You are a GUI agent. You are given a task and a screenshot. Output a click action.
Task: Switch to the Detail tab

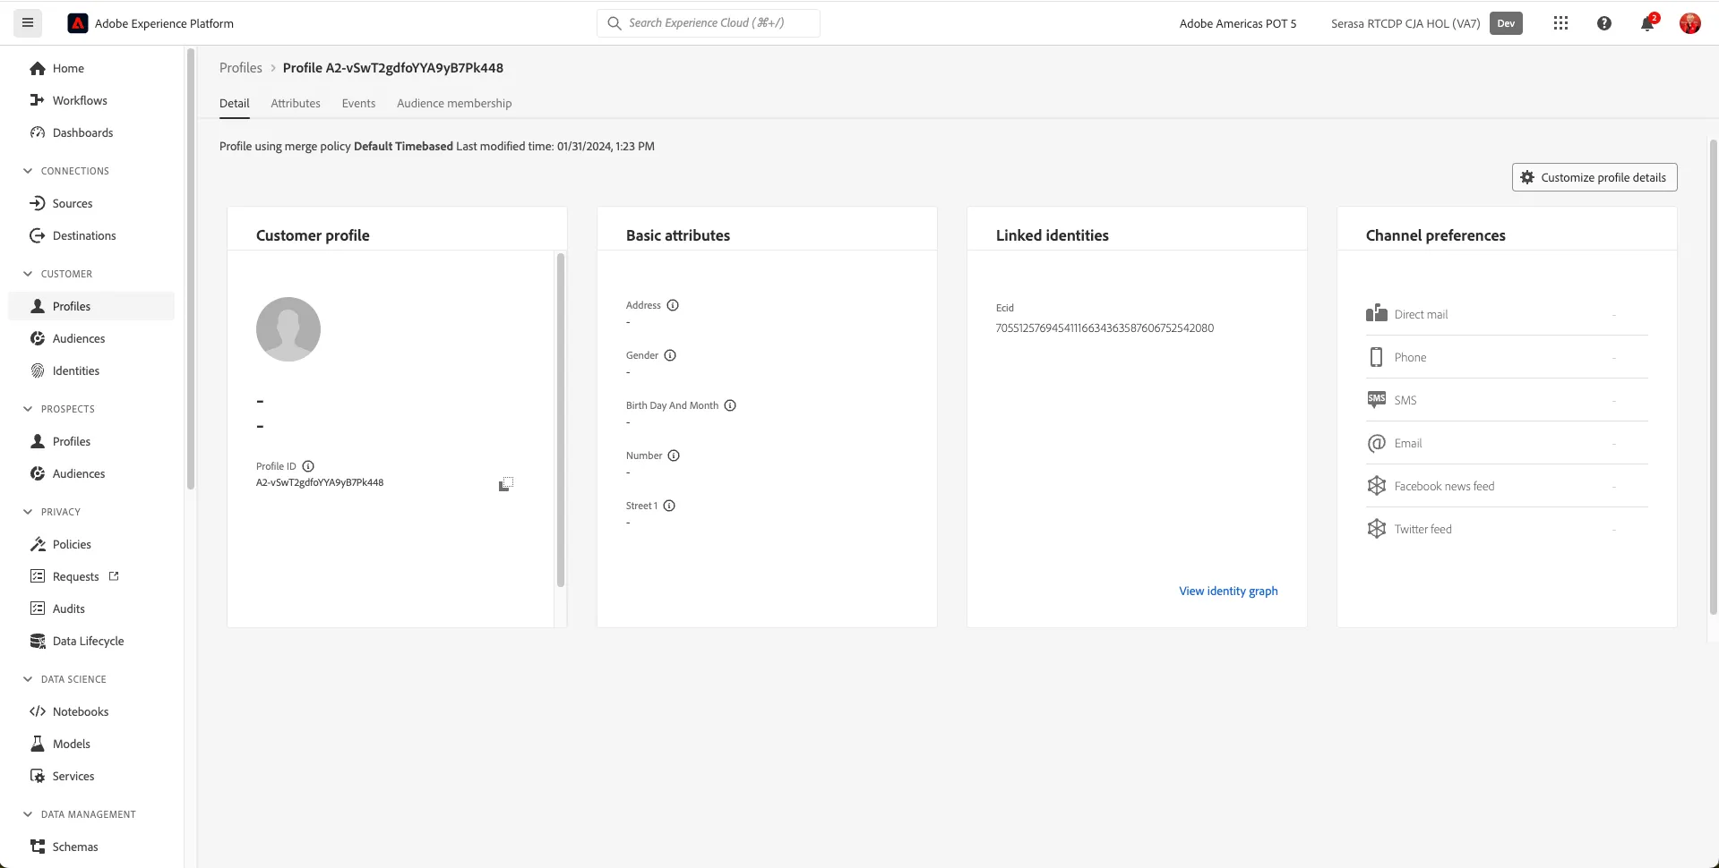(x=235, y=103)
